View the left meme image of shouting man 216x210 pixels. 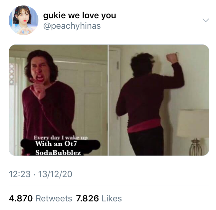(58, 100)
